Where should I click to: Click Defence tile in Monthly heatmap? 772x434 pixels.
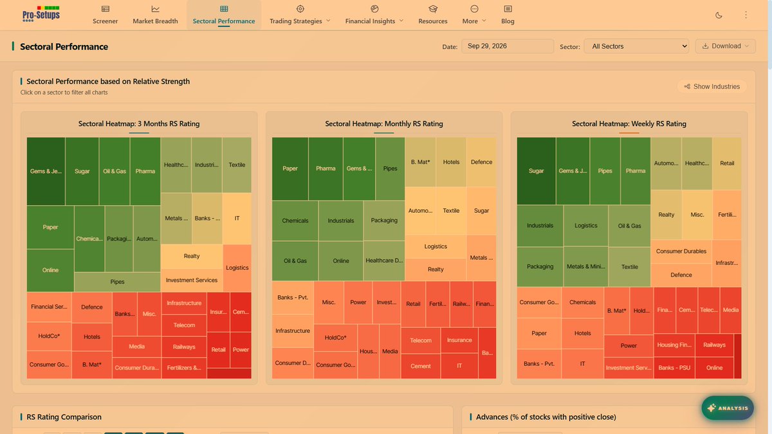tap(482, 162)
